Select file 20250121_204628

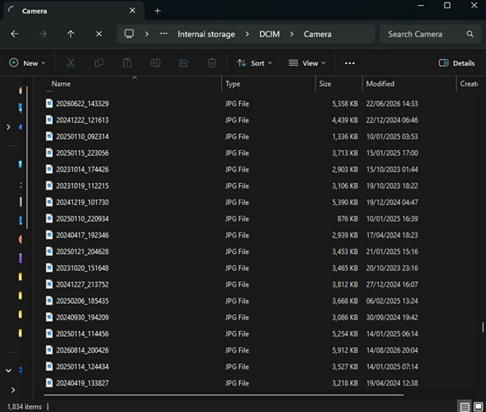tap(83, 252)
